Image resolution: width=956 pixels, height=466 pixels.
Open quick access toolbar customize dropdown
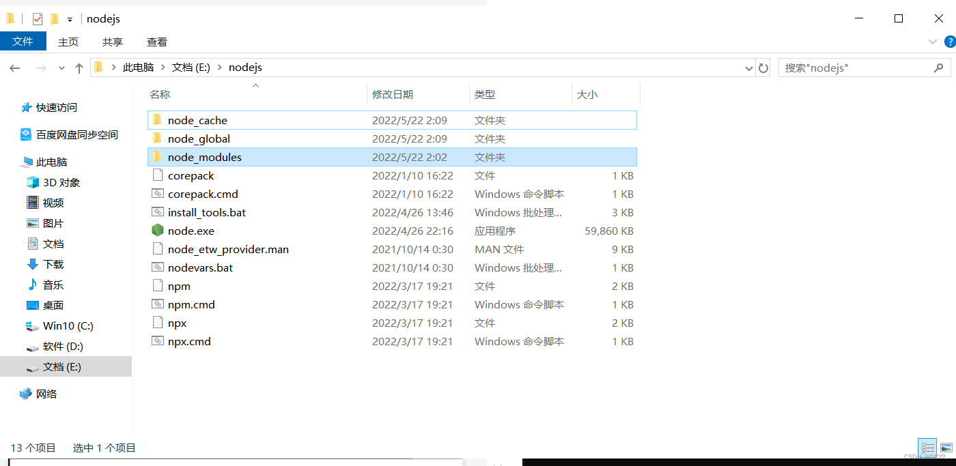coord(70,19)
